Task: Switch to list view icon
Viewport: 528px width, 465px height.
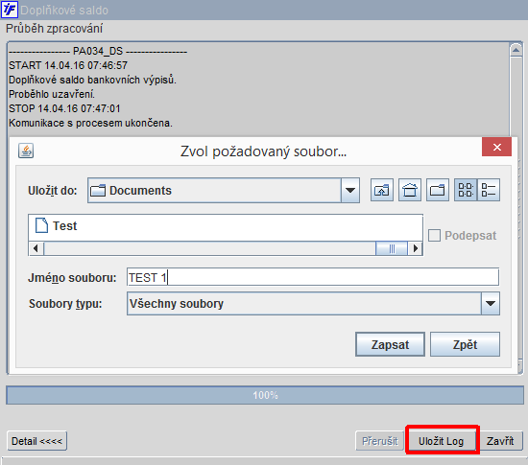Action: (466, 190)
